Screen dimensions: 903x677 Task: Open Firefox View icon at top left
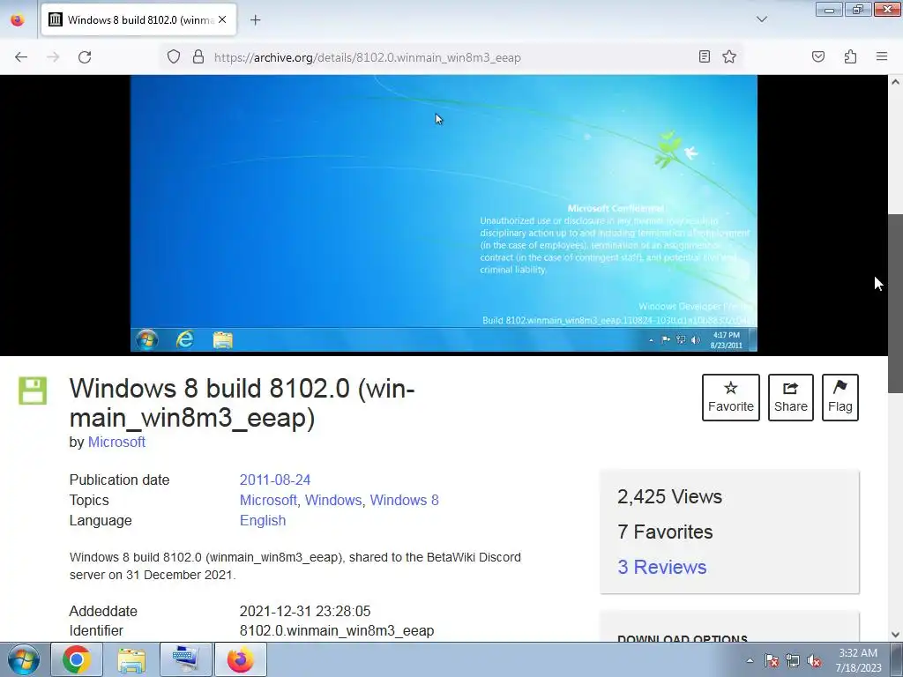18,19
